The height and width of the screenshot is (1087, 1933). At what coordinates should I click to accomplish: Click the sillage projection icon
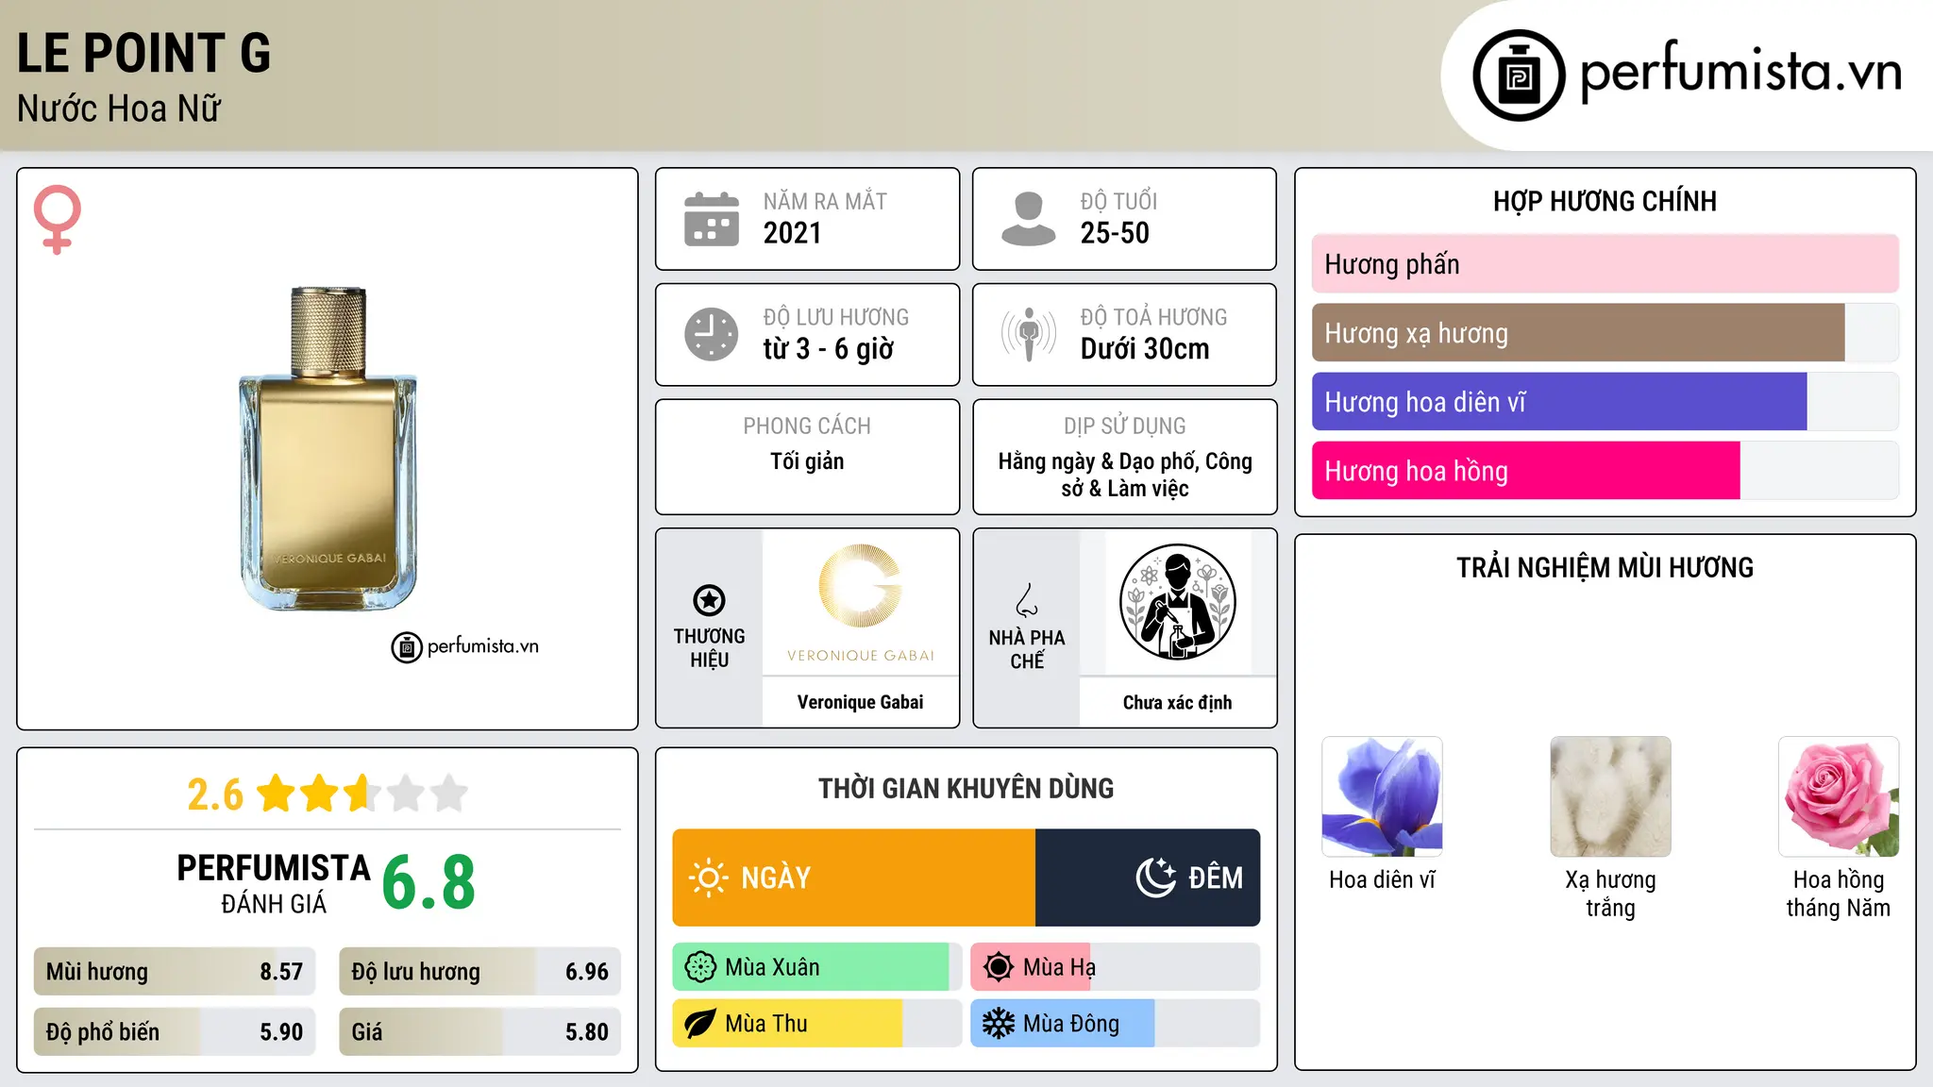[x=1029, y=334]
